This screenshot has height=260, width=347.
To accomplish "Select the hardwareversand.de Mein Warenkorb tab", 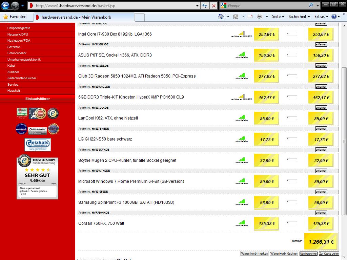I will 84,17.
